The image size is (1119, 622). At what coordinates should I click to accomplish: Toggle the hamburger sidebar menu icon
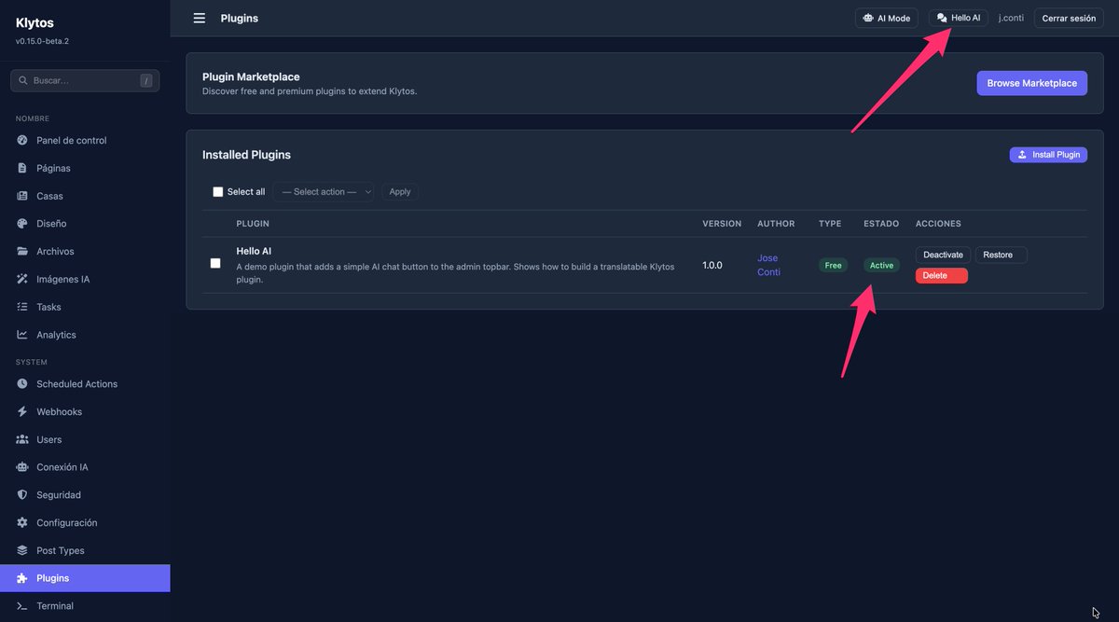(199, 18)
